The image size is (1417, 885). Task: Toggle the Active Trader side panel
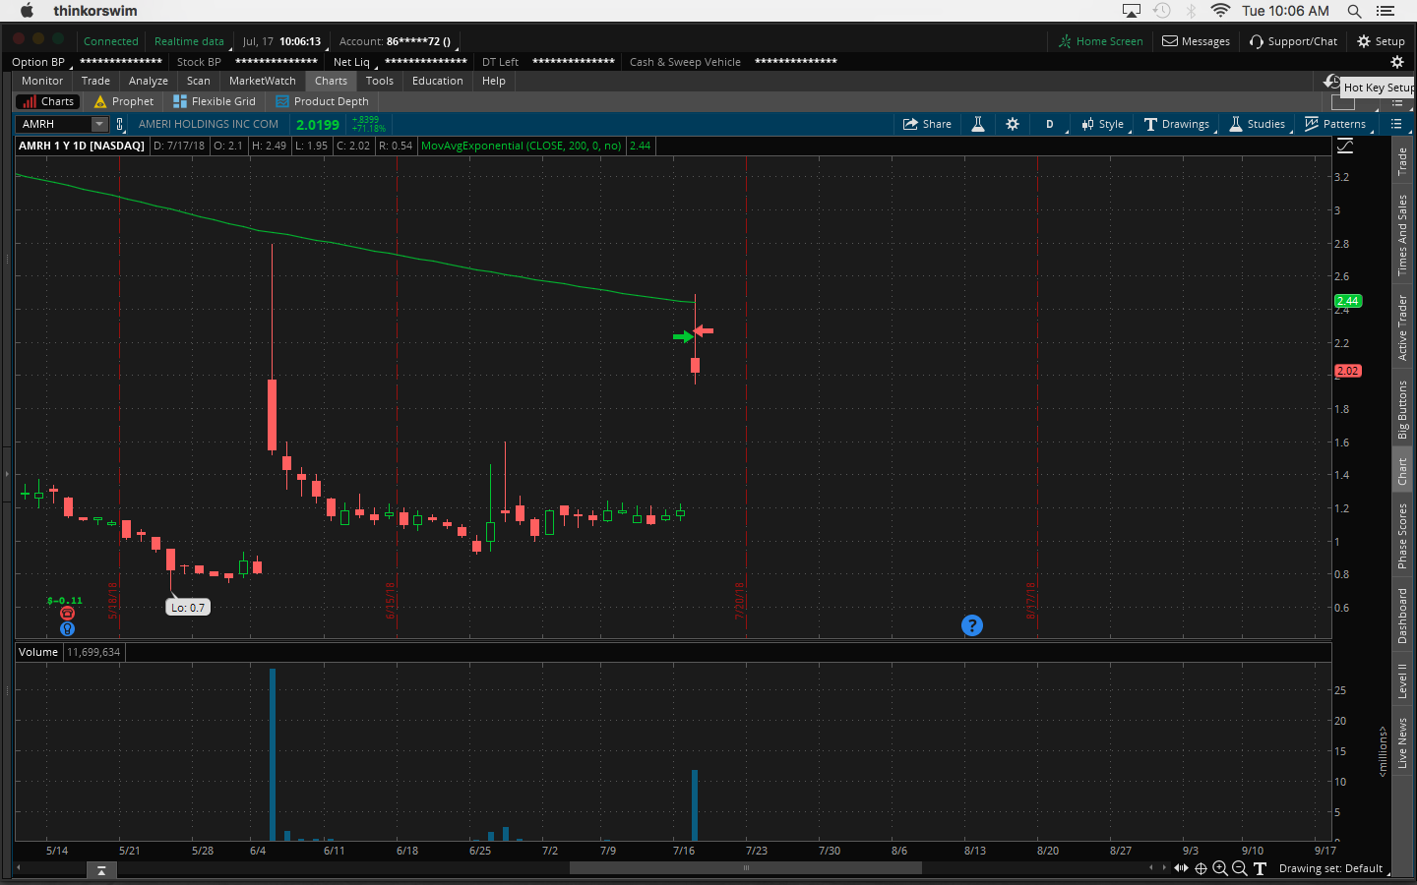pyautogui.click(x=1402, y=327)
